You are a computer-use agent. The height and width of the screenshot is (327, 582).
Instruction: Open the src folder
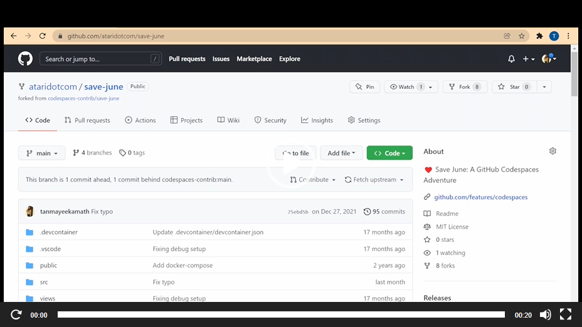(x=44, y=282)
